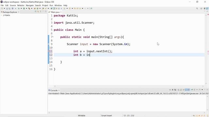Select the *Main.java editor tab
Viewport: 209px width, 117px height.
tap(55, 12)
